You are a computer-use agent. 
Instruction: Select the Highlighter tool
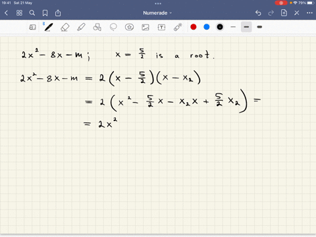click(81, 27)
